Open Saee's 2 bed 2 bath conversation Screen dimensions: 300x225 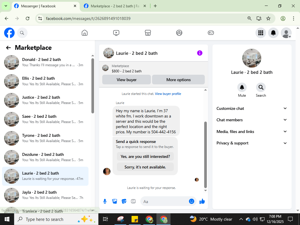pyautogui.click(x=45, y=119)
